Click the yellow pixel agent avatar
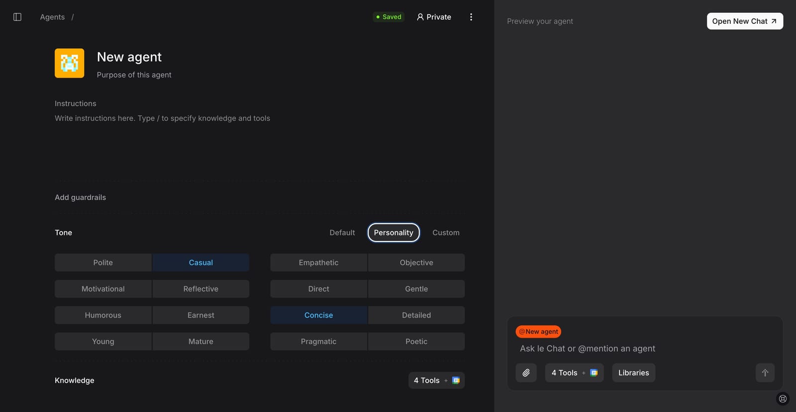This screenshot has width=796, height=412. point(69,63)
